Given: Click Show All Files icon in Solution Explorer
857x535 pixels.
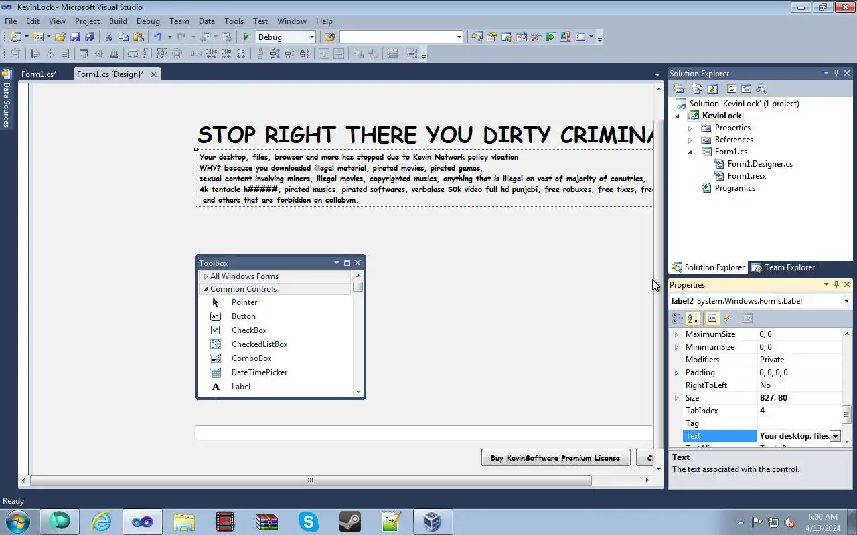Looking at the screenshot, I should coord(698,88).
